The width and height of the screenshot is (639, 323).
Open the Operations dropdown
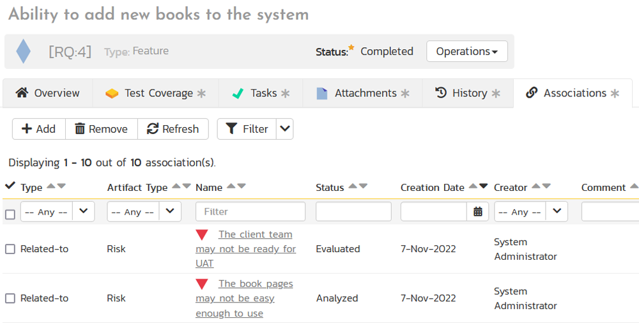[466, 52]
